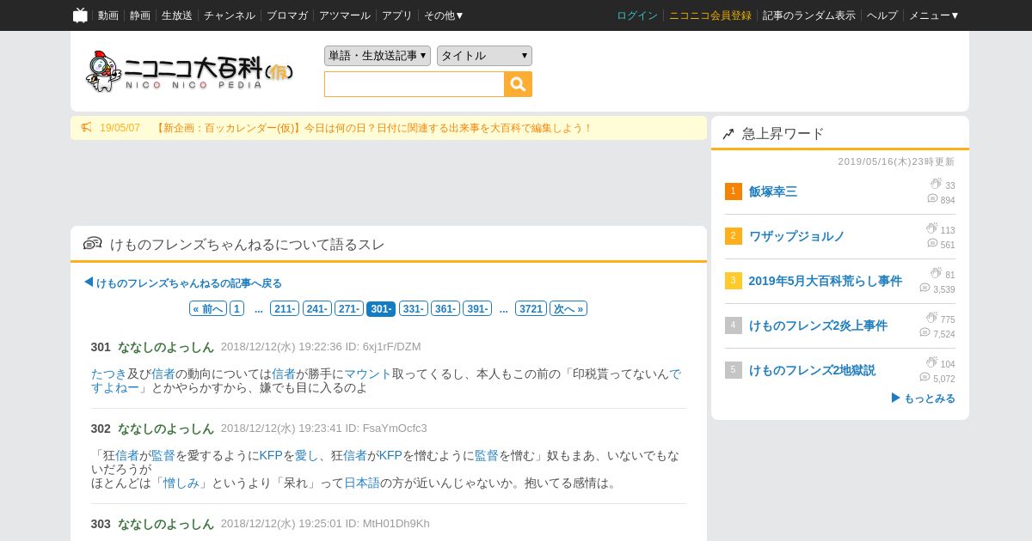Click rank 1 orange badge
Image resolution: width=1032 pixels, height=541 pixels.
[x=734, y=191]
